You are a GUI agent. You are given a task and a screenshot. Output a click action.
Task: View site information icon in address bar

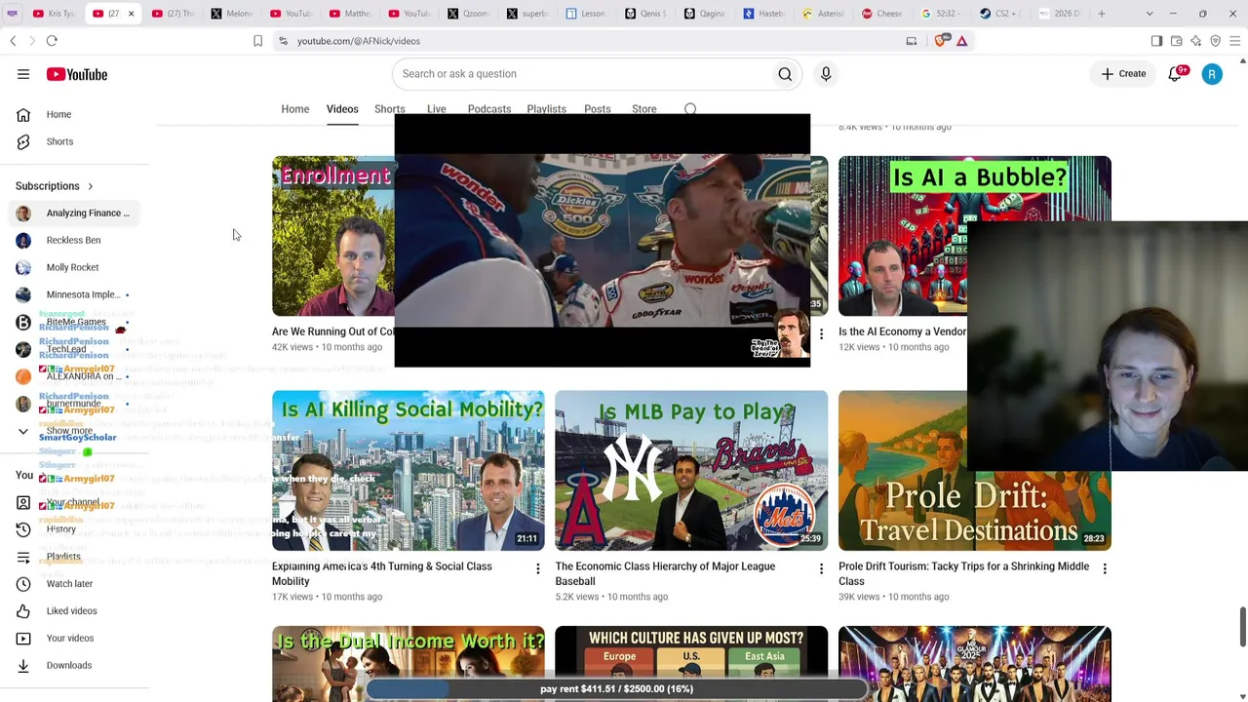(283, 41)
